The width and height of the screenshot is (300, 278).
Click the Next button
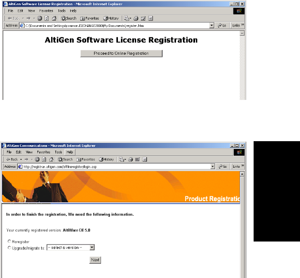(95, 260)
